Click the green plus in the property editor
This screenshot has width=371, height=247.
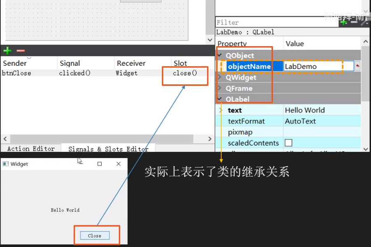coord(343,22)
